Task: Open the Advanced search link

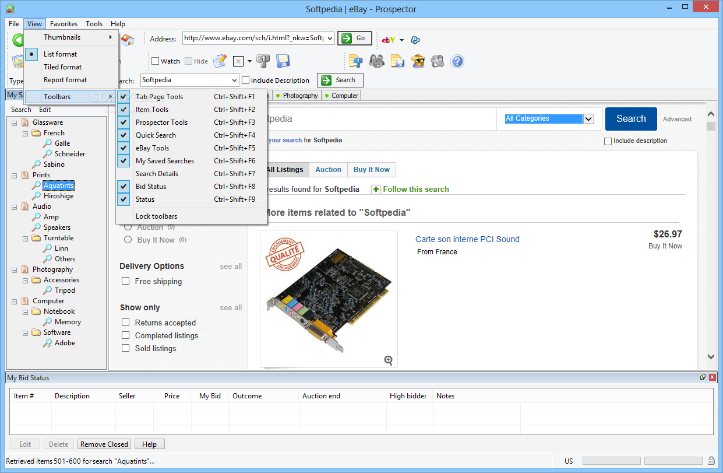Action: tap(677, 119)
